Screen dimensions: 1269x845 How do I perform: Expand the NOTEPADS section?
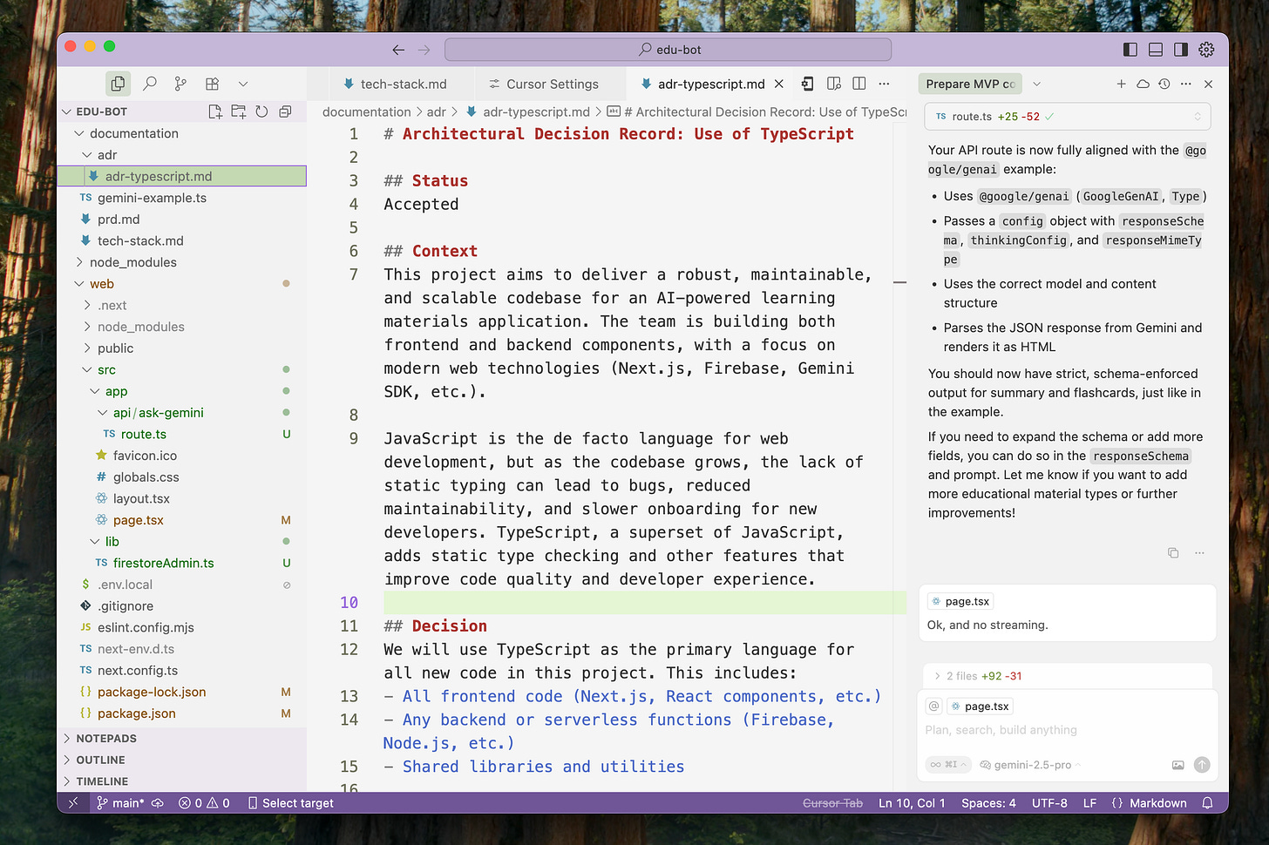(181, 738)
